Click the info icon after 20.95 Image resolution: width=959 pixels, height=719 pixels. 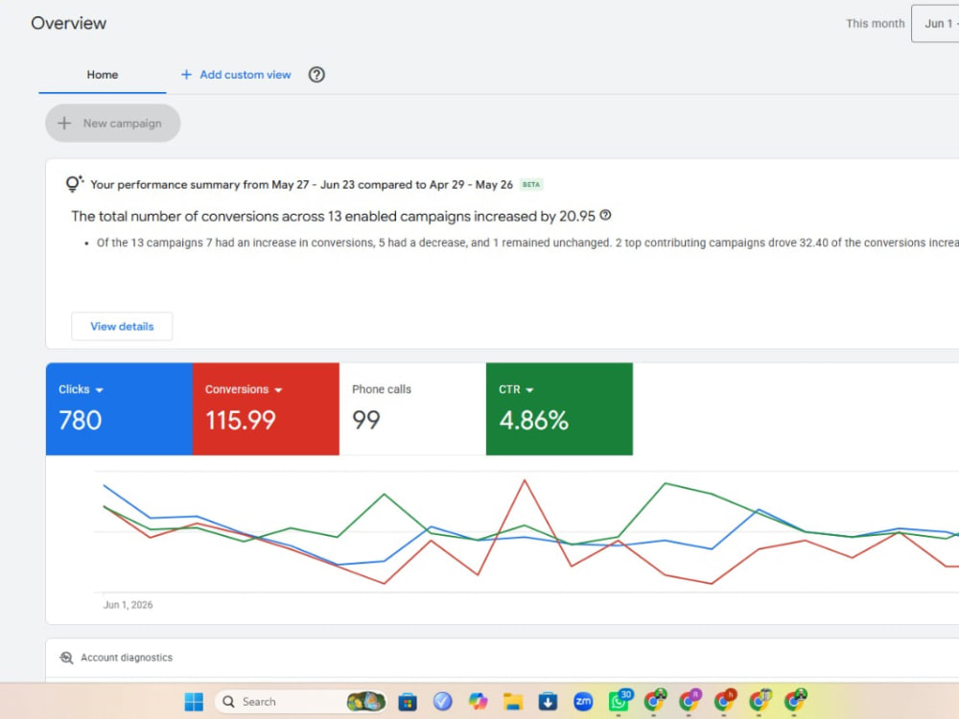(x=605, y=215)
